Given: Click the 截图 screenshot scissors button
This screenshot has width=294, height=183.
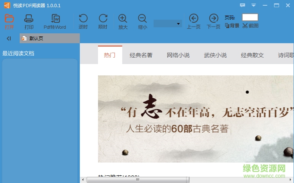Looking at the screenshot, I should pyautogui.click(x=250, y=26).
